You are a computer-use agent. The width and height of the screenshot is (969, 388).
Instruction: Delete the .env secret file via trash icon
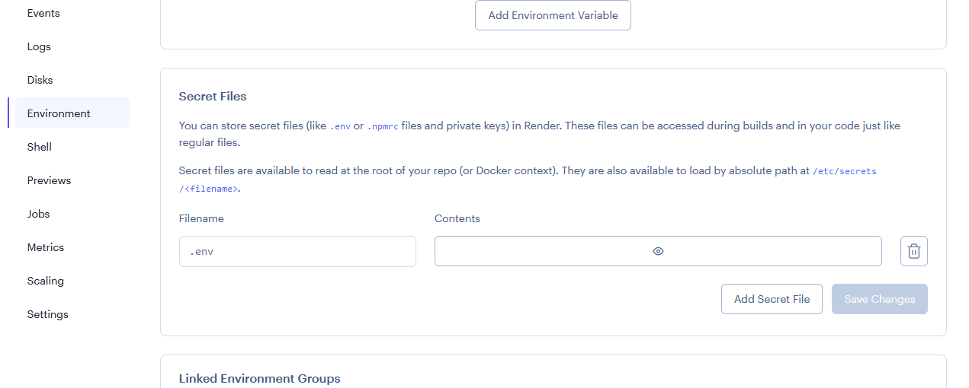[913, 251]
